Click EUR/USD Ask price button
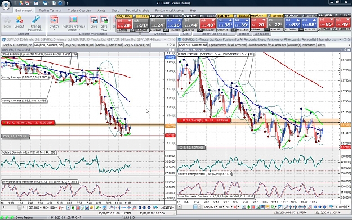 pyautogui.click(x=174, y=23)
